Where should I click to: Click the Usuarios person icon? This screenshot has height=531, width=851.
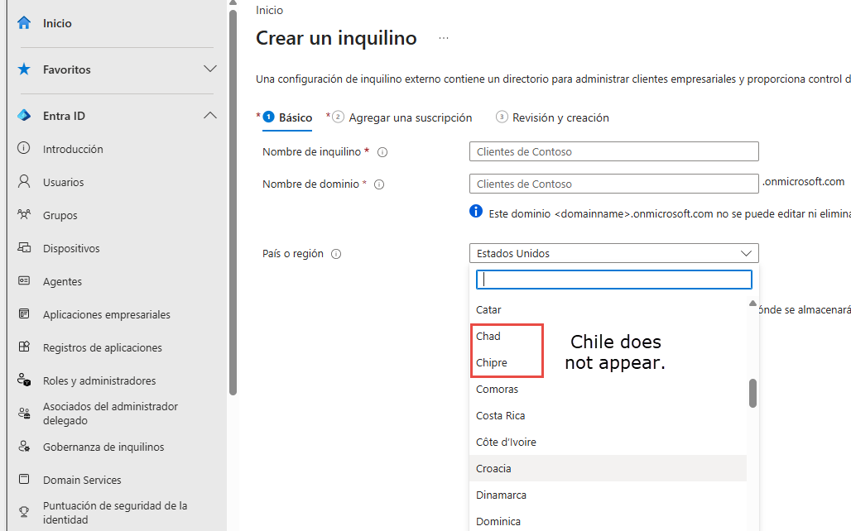[x=24, y=181]
